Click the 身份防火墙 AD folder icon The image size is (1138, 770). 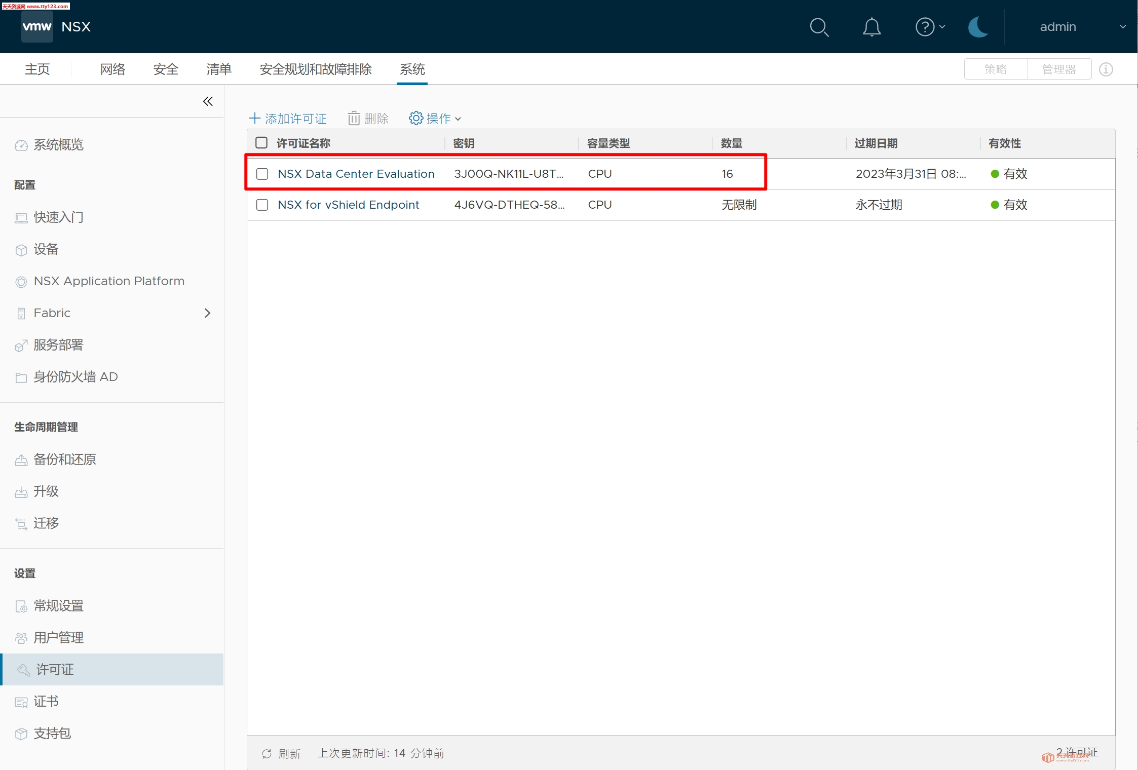point(21,378)
